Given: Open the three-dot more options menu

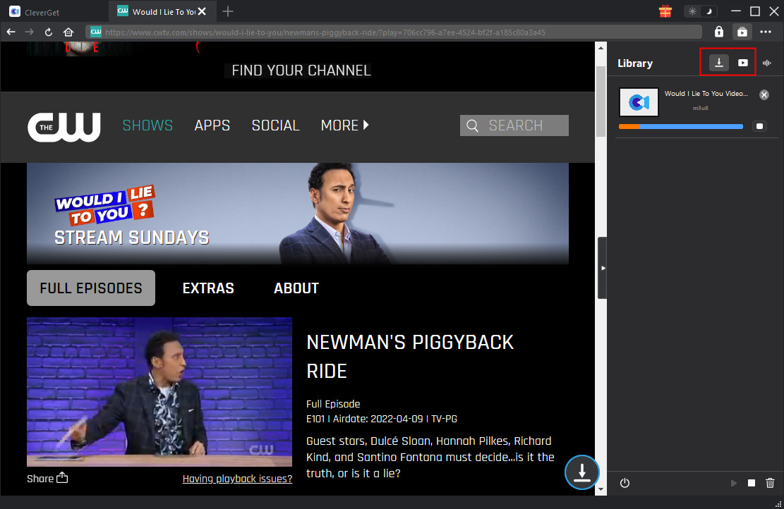Looking at the screenshot, I should 766,32.
